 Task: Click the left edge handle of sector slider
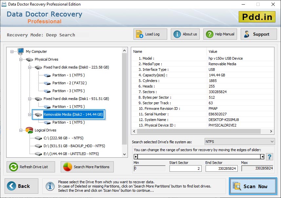[x=136, y=157]
